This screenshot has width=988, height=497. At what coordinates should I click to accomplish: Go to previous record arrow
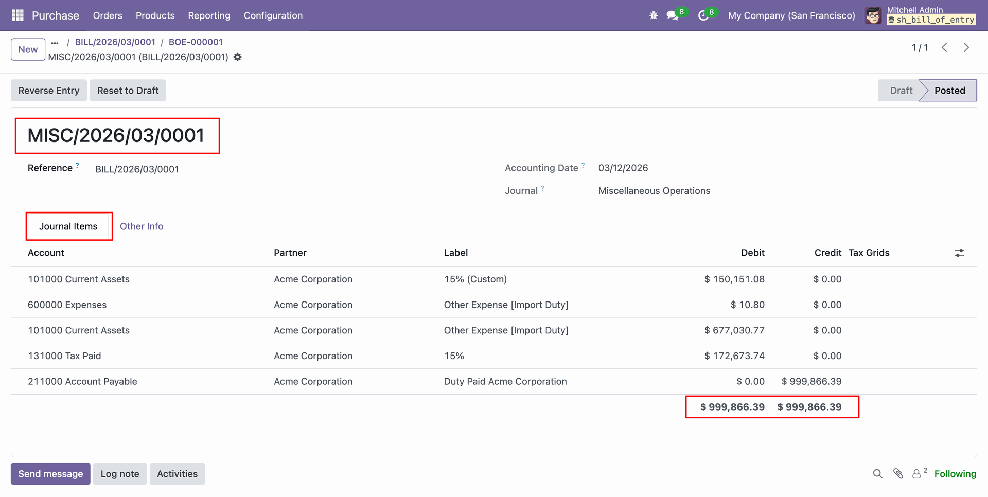coord(944,48)
